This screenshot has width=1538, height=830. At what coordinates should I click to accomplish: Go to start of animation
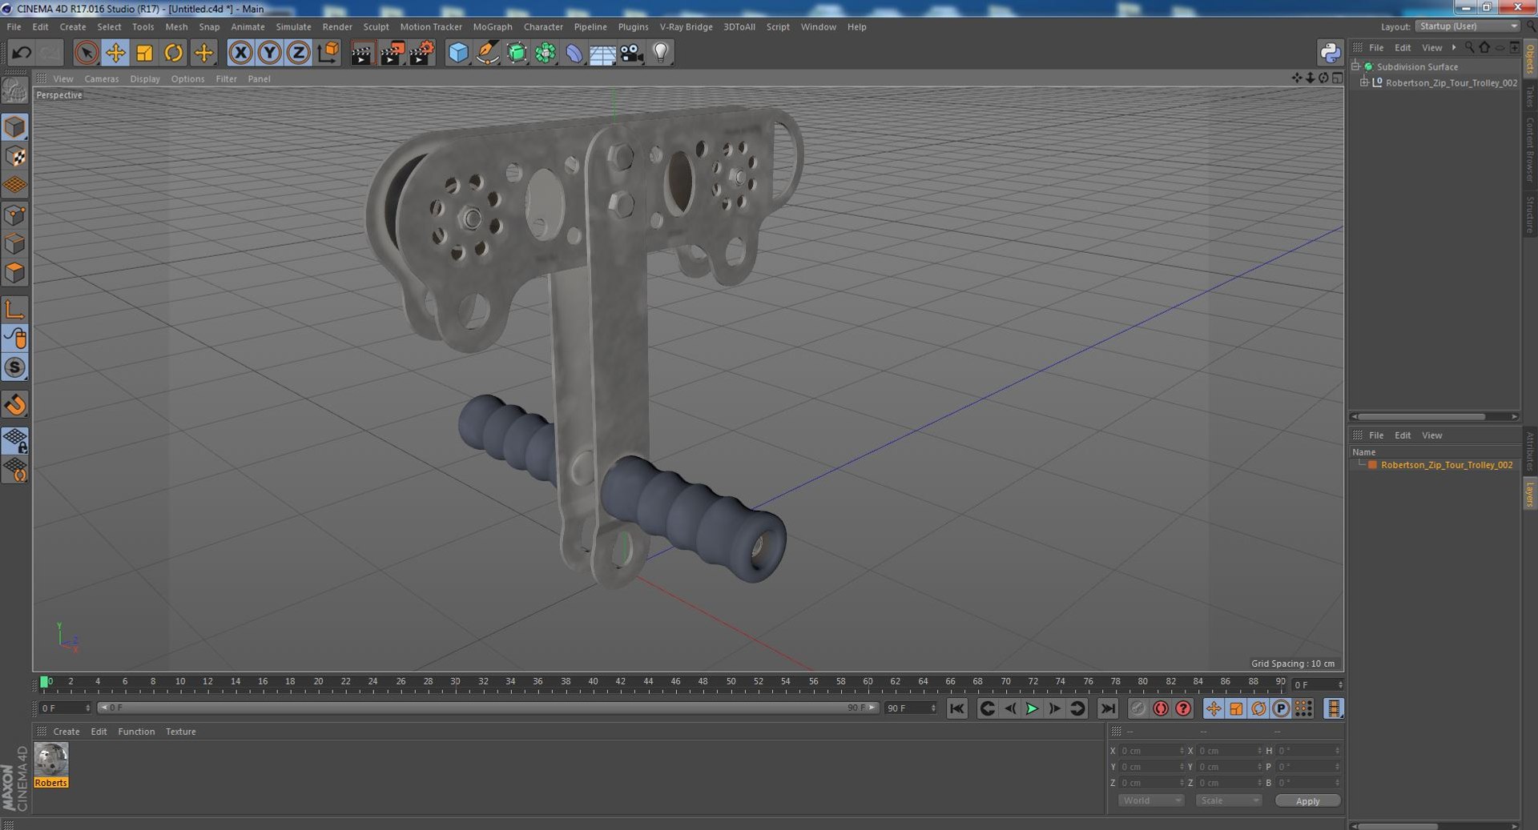pyautogui.click(x=956, y=708)
